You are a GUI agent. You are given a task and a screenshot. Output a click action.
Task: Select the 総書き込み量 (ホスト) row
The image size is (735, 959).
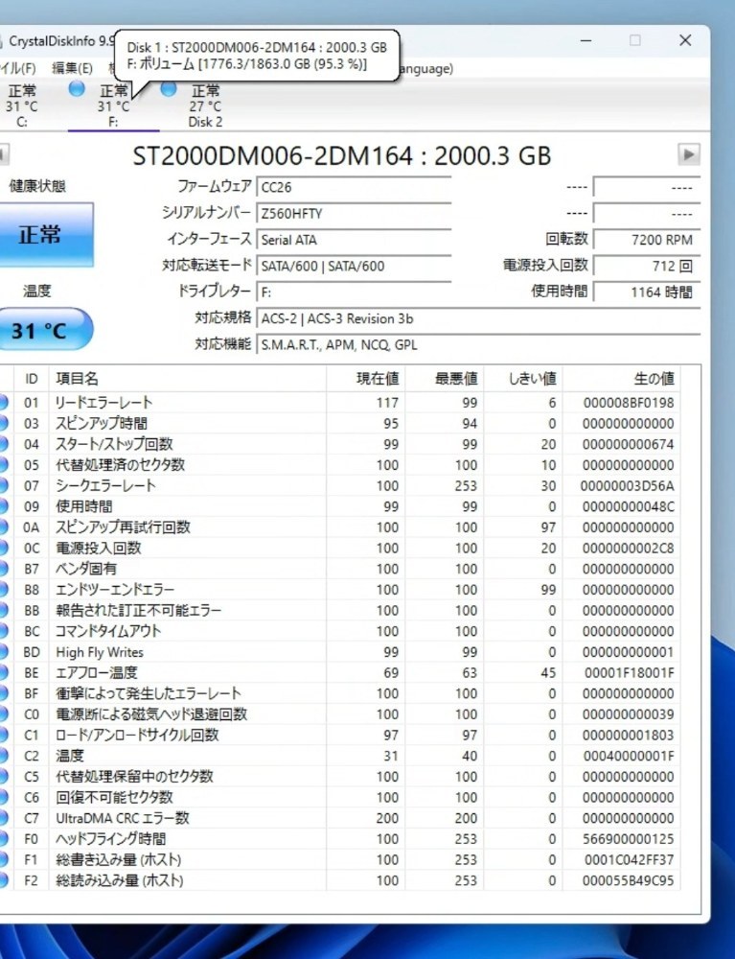pos(339,860)
